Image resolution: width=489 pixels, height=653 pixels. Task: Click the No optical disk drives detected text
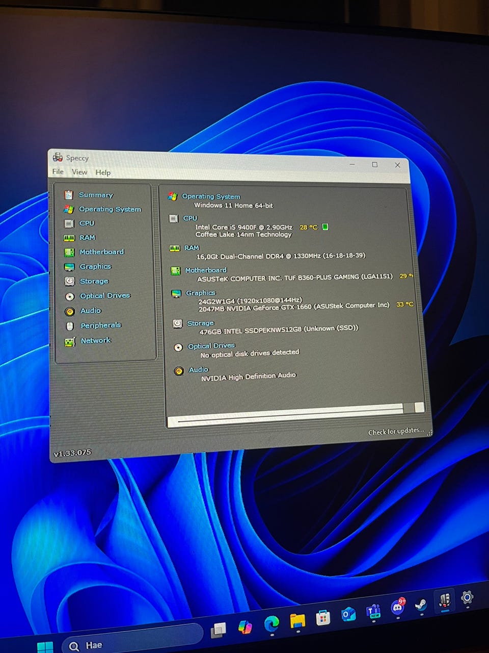250,353
